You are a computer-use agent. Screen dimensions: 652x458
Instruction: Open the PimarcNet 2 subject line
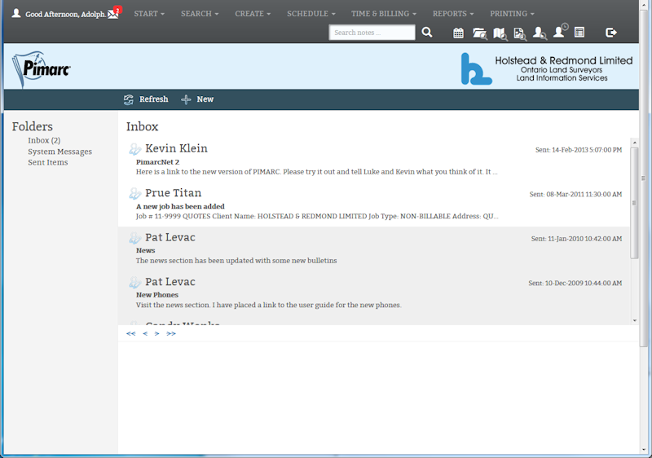157,162
